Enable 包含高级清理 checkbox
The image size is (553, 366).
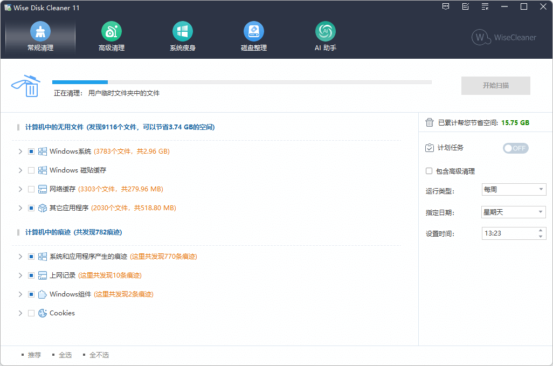coord(429,171)
